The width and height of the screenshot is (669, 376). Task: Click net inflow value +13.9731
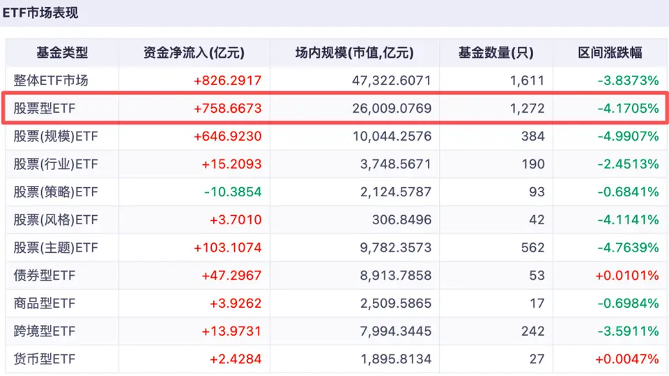231,331
